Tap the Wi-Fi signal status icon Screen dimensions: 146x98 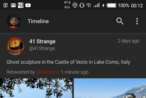click(89, 5)
